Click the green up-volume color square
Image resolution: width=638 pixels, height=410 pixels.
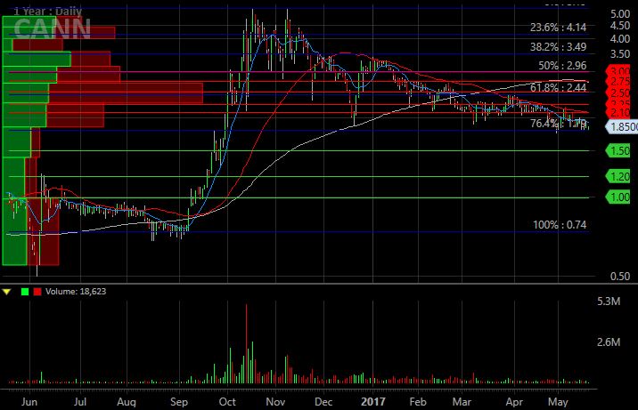[x=23, y=290]
